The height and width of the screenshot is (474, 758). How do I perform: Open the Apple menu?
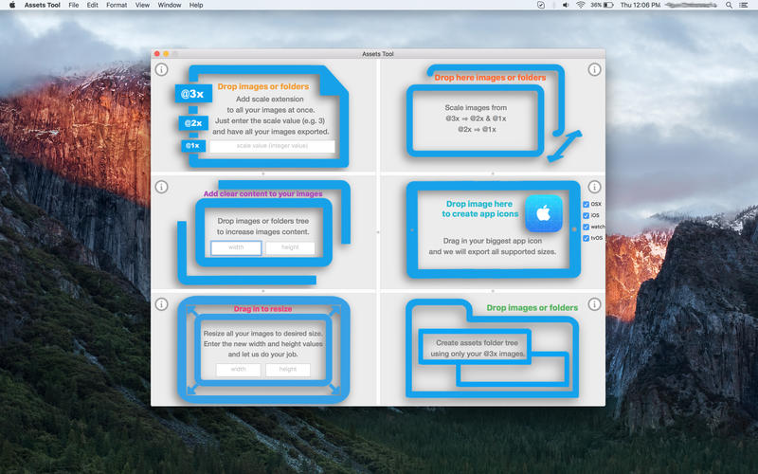12,5
